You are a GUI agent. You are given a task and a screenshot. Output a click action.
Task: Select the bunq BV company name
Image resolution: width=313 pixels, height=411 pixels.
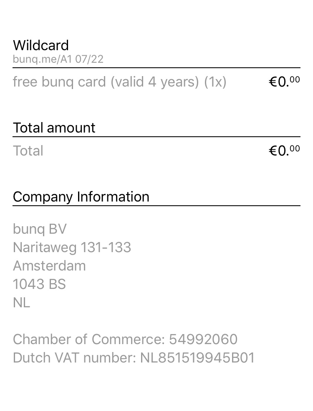tap(40, 229)
